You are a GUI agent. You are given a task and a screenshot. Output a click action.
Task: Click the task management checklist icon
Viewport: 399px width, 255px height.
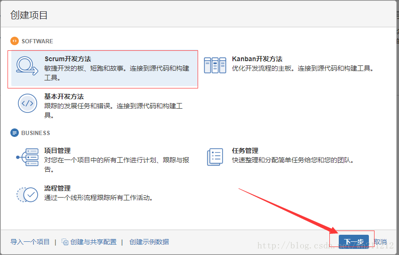[x=215, y=157]
